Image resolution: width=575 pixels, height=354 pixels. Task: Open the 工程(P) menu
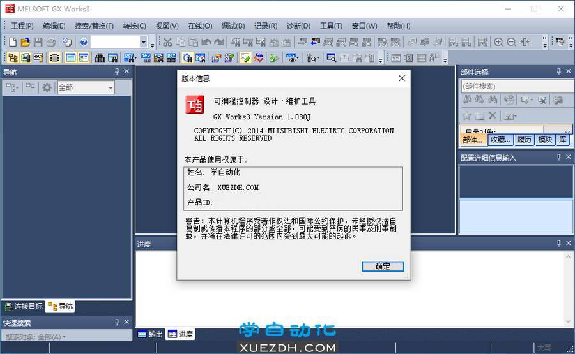[x=22, y=26]
